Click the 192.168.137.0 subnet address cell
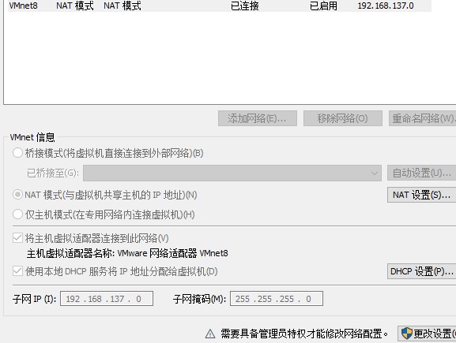This screenshot has height=343, width=456. (x=386, y=6)
